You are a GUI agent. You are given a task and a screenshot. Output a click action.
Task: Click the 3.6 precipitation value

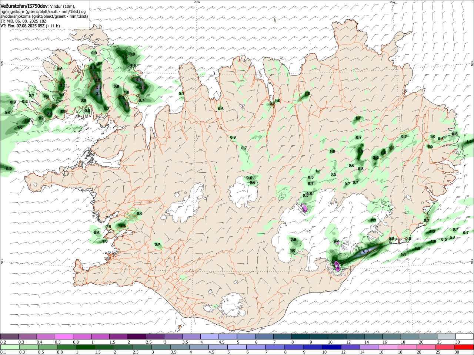tap(143, 88)
